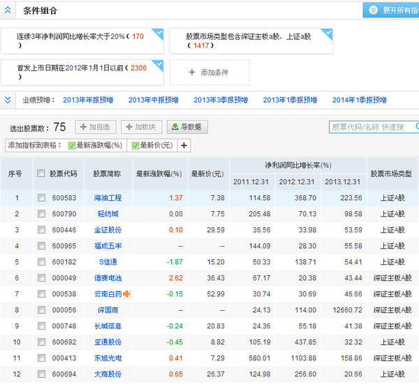The height and width of the screenshot is (384, 419).
Task: Tick the checkbox for stock 000538
Action: (x=41, y=294)
